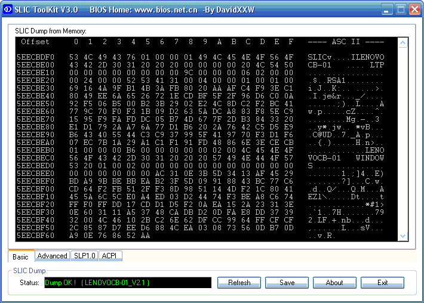Image resolution: width=424 pixels, height=303 pixels.
Task: Exit the application via Exit button
Action: [x=382, y=283]
